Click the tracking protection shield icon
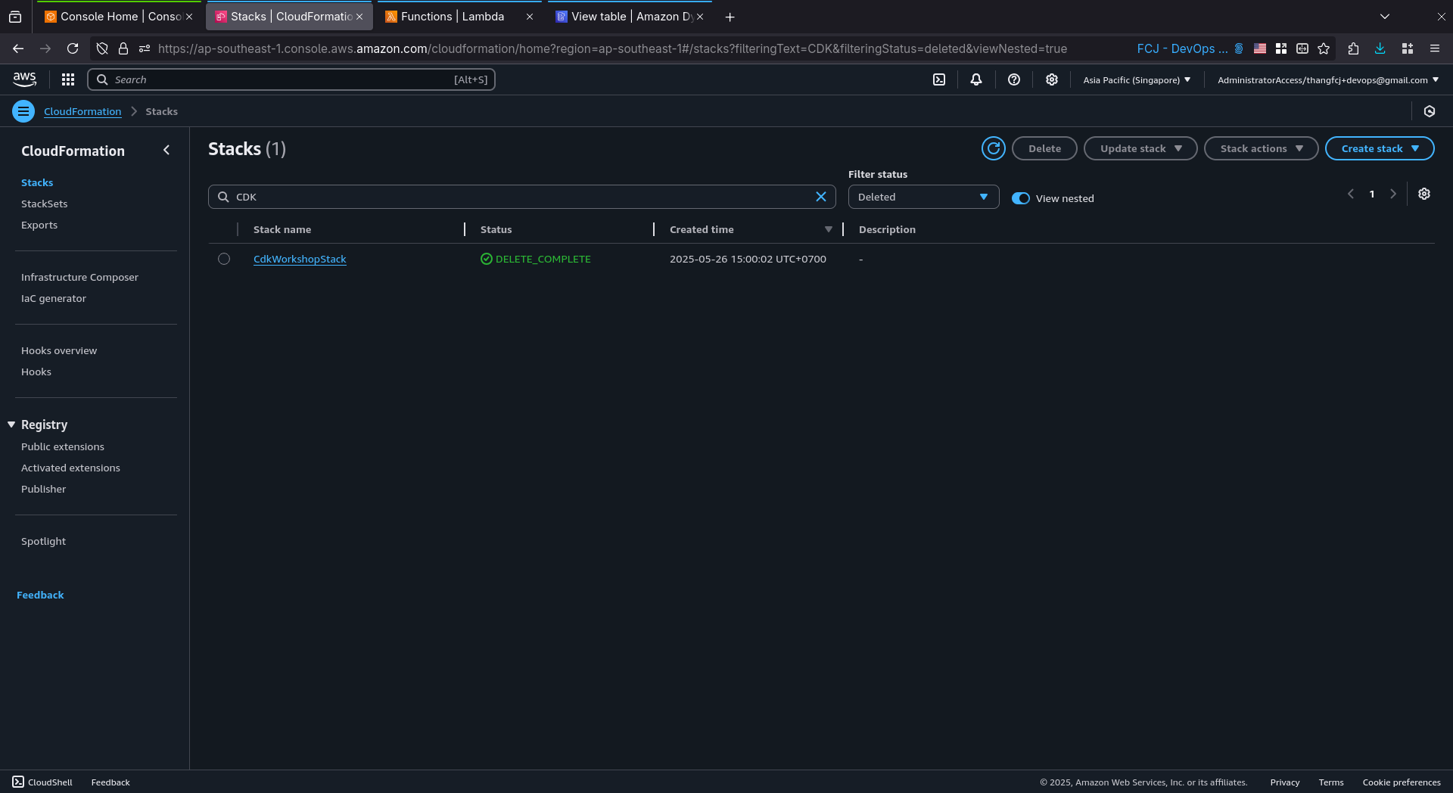 click(102, 48)
